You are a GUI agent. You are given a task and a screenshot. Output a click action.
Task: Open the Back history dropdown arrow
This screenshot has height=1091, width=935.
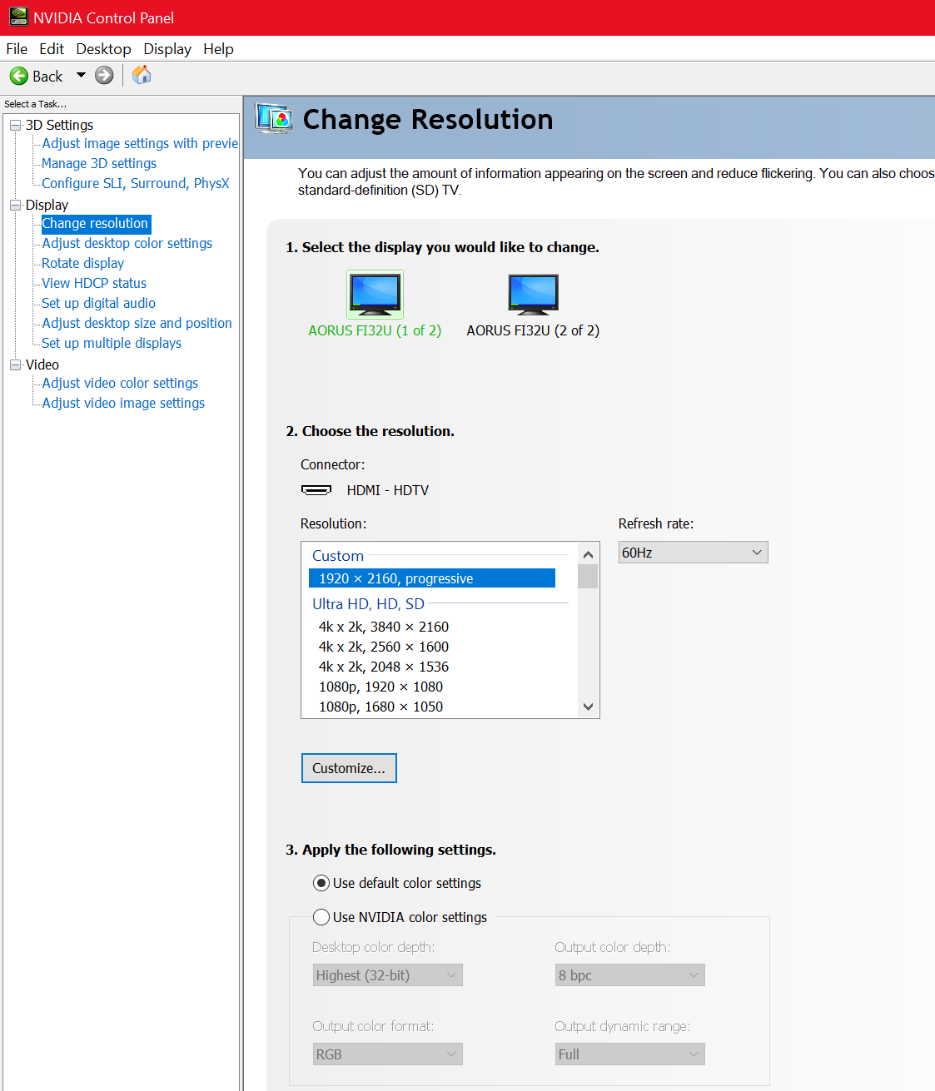[81, 76]
